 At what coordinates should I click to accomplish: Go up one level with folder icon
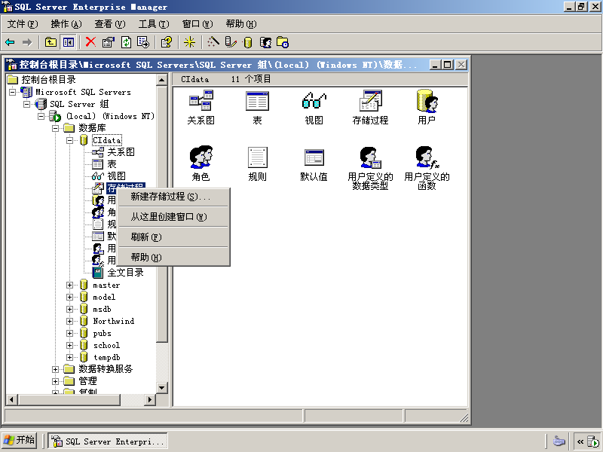point(51,42)
